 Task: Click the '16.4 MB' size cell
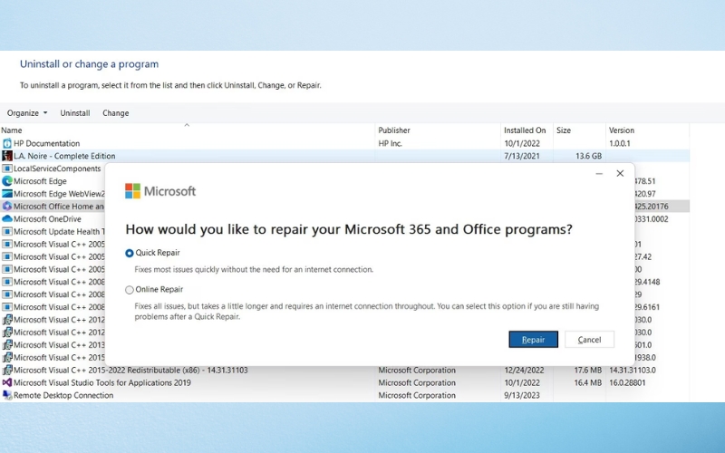(587, 382)
